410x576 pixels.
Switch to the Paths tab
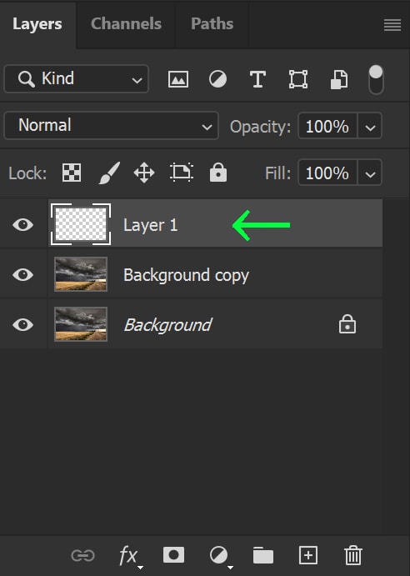pyautogui.click(x=212, y=23)
